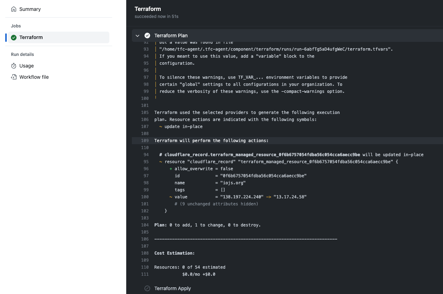The image size is (443, 294).
Task: Open the Workflow file link
Action: coord(34,77)
